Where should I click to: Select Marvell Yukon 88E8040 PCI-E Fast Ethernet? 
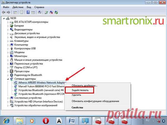pos(41,87)
